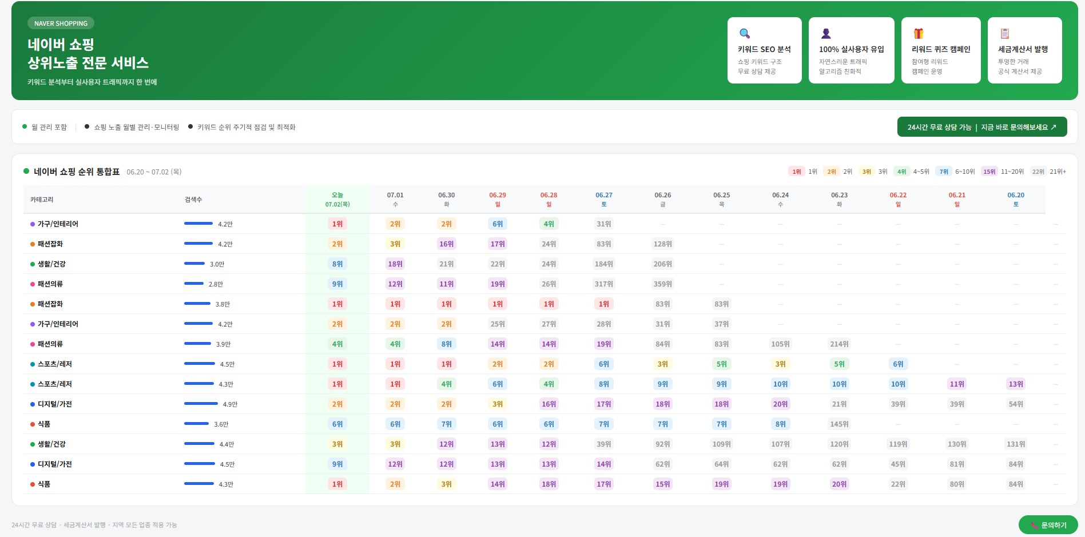Viewport: 1085px width, 537px height.
Task: Click the 214위 cell in the 패션의류 row
Action: click(840, 344)
